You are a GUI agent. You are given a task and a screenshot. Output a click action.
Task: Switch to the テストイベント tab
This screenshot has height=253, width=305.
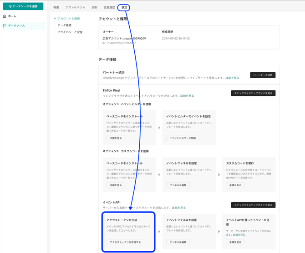click(x=75, y=8)
